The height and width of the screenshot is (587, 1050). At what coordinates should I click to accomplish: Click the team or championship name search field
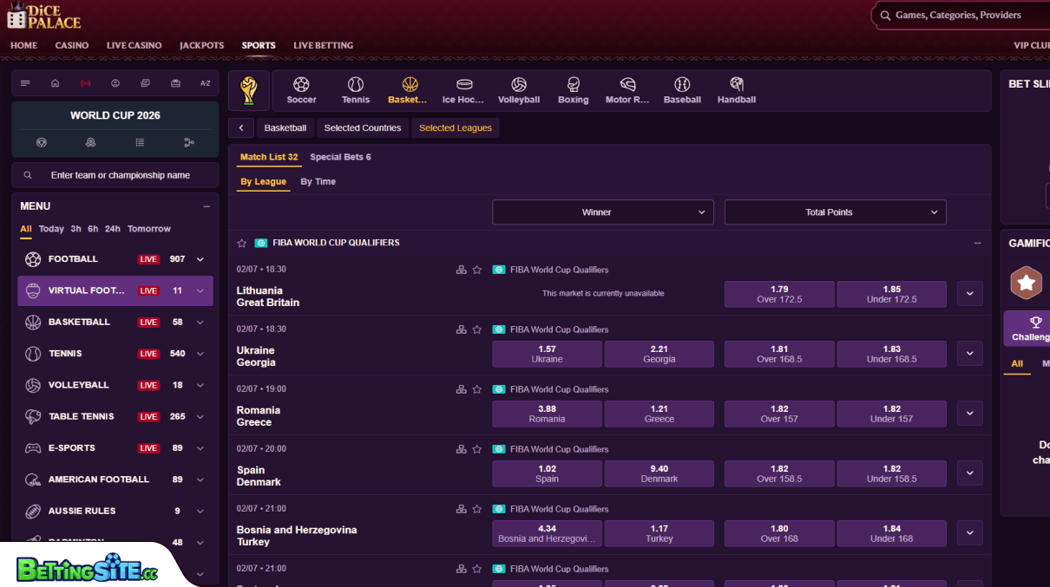pyautogui.click(x=115, y=175)
